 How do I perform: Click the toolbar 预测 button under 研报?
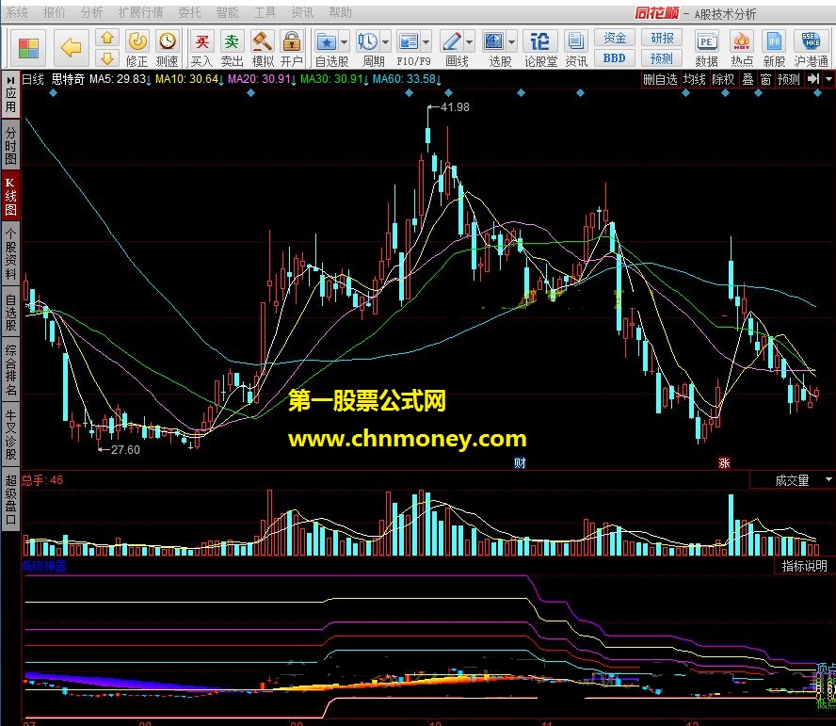pos(661,58)
